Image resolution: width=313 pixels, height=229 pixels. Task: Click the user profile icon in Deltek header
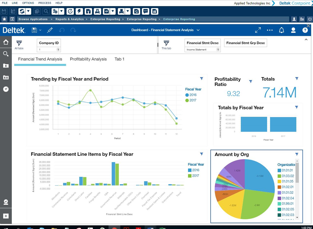coord(293,30)
